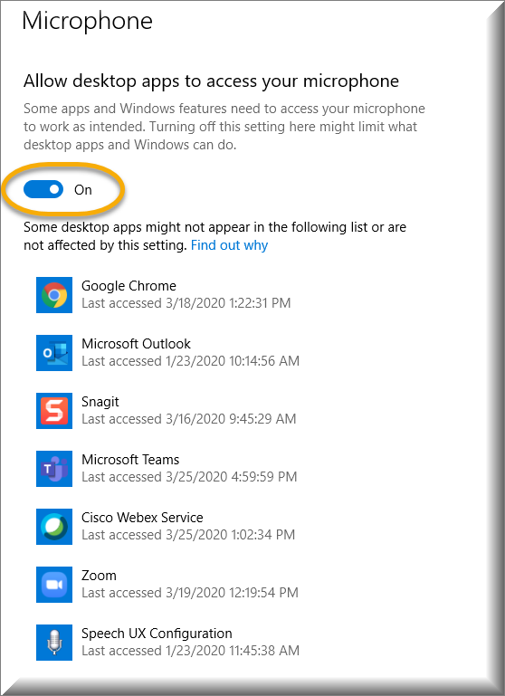Click Last accessed 3/19/2020 12:19:54 PM text
Image resolution: width=505 pixels, height=696 pixels.
(x=190, y=593)
